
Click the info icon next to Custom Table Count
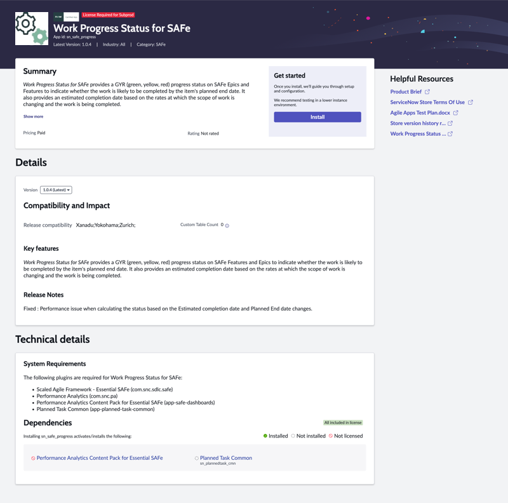tap(227, 225)
